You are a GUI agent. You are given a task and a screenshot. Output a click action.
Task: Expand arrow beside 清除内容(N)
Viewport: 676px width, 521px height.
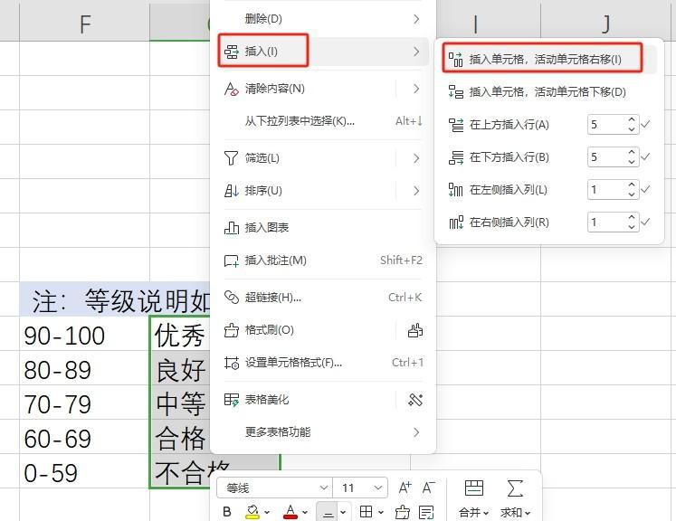[x=416, y=89]
